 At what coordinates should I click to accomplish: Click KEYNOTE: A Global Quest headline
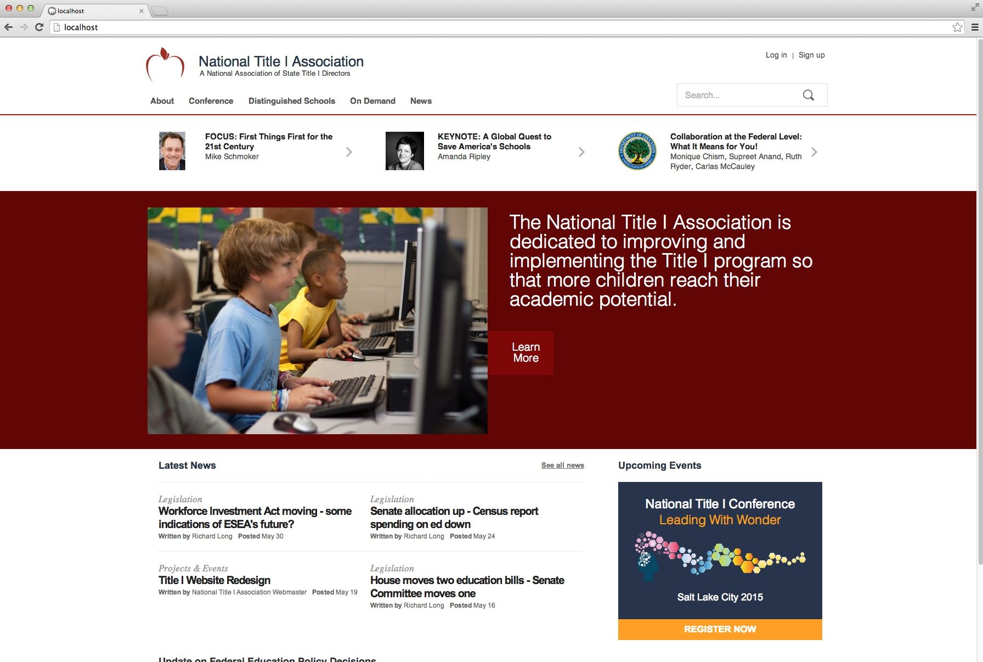click(x=494, y=142)
